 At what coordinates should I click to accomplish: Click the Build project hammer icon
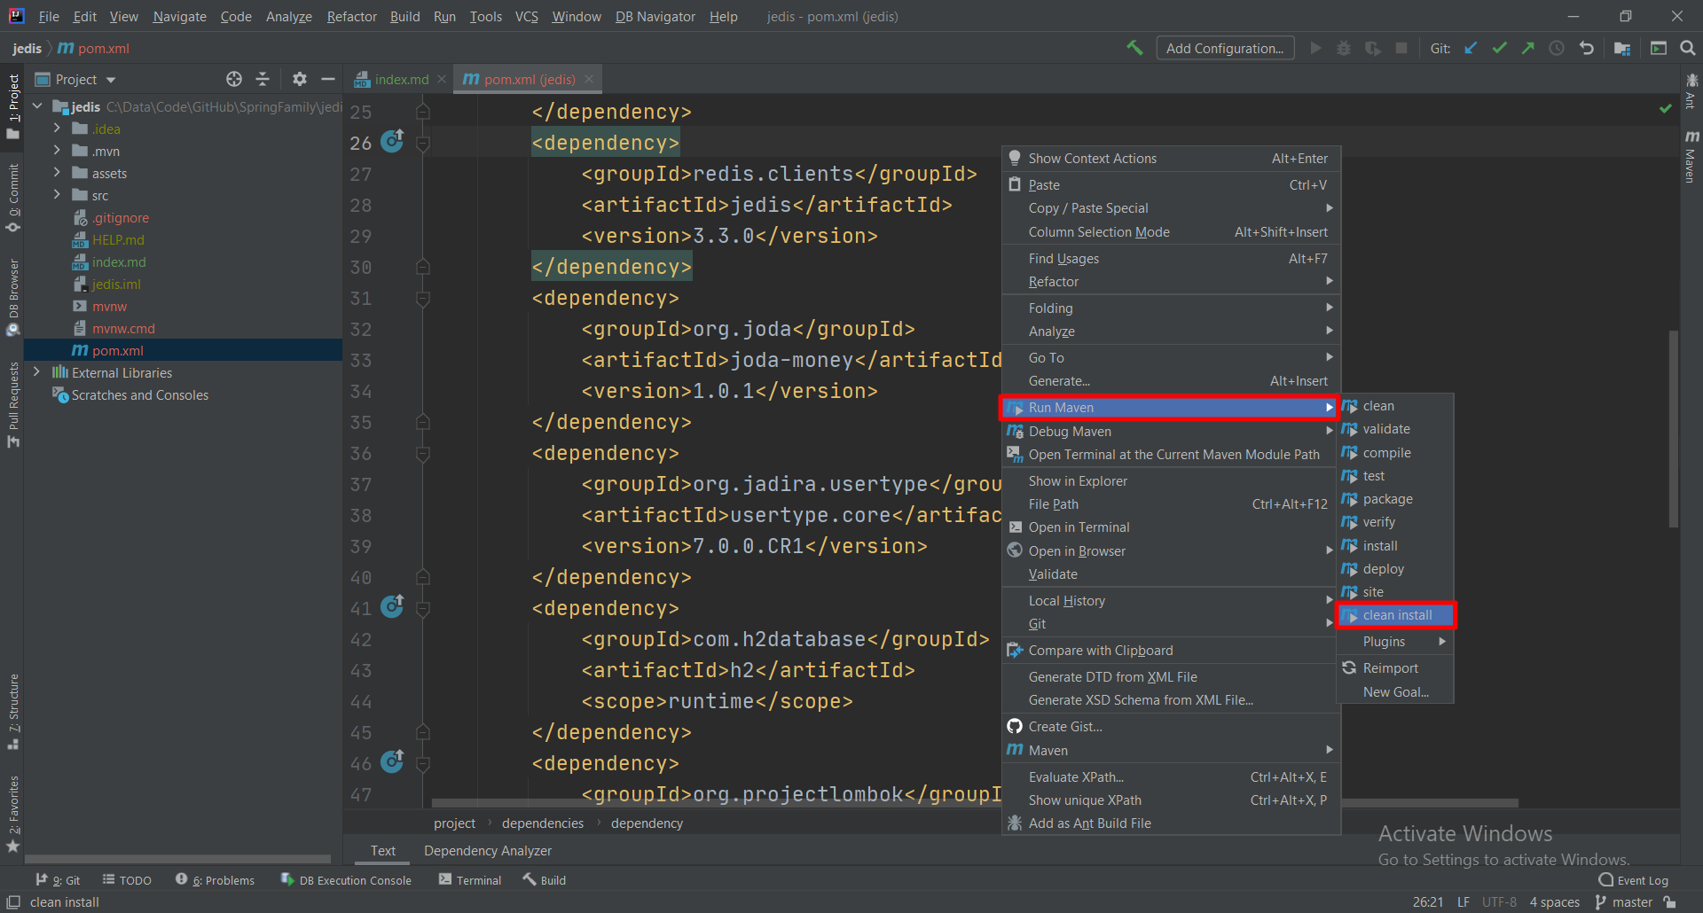[1134, 48]
